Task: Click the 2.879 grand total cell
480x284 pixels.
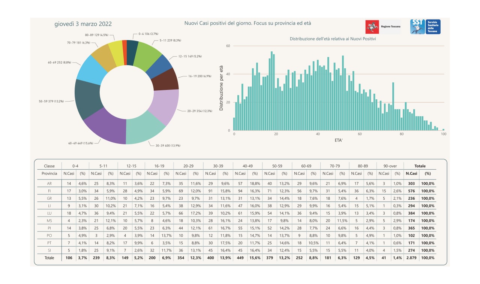Action: pyautogui.click(x=411, y=258)
